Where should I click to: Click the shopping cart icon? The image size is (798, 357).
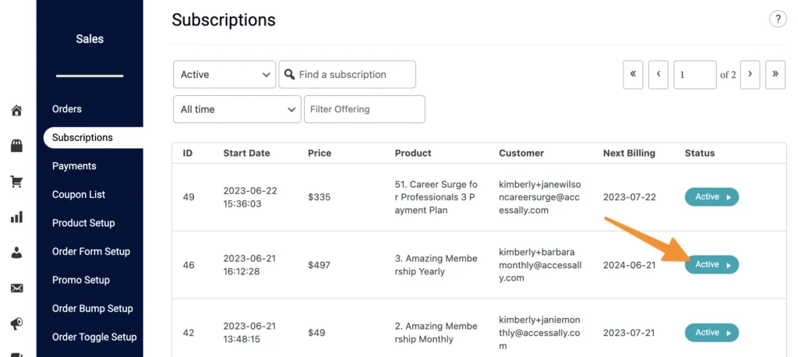(16, 182)
